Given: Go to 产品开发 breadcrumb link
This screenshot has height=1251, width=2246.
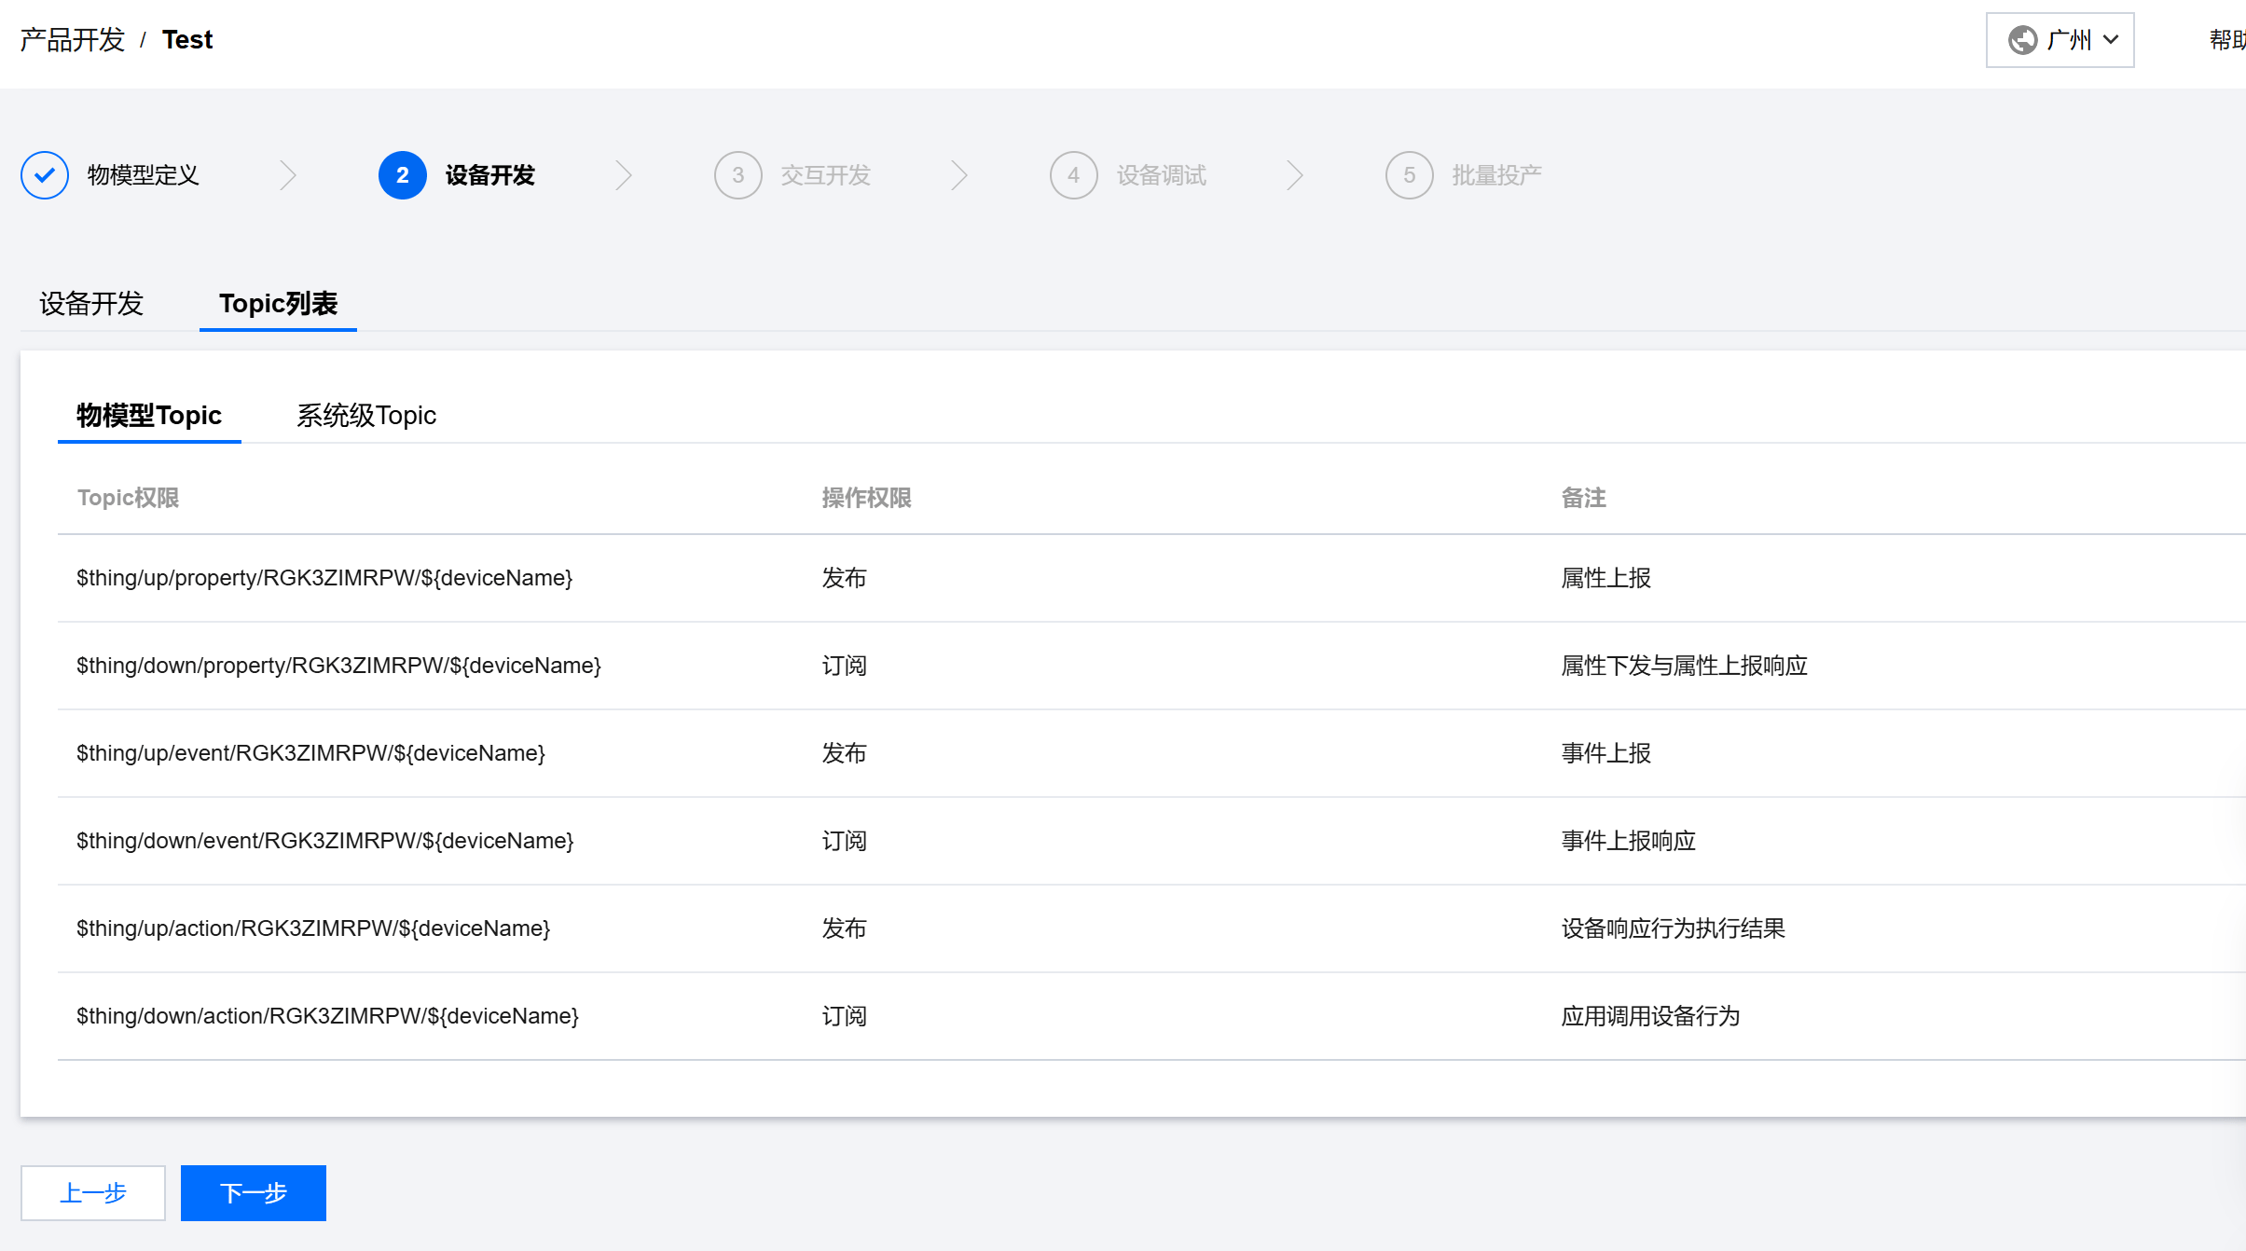Looking at the screenshot, I should click(73, 40).
